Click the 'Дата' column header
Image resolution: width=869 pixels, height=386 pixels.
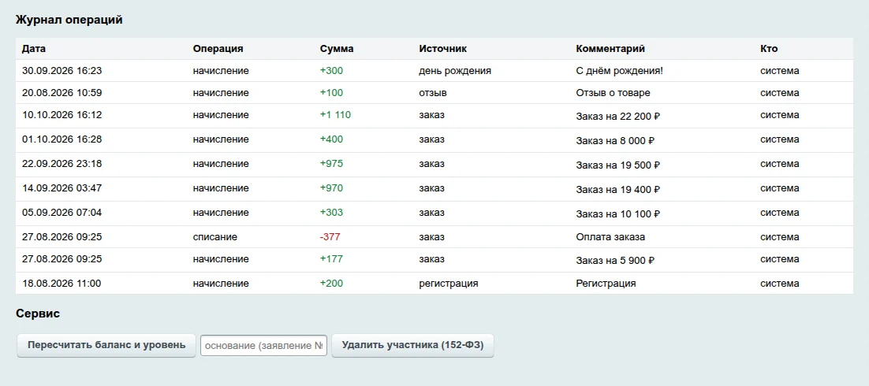(34, 49)
